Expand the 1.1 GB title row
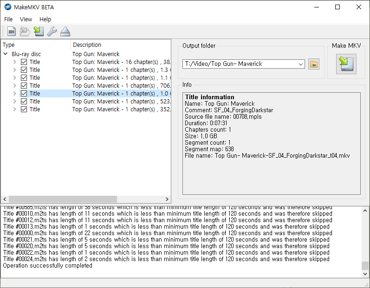The width and height of the screenshot is (370, 288). (x=15, y=78)
